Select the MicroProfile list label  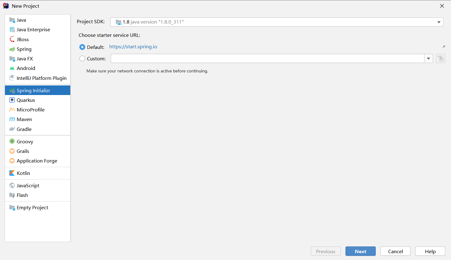31,110
